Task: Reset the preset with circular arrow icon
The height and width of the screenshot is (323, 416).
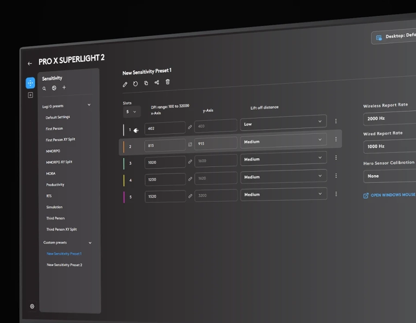Action: (x=135, y=84)
